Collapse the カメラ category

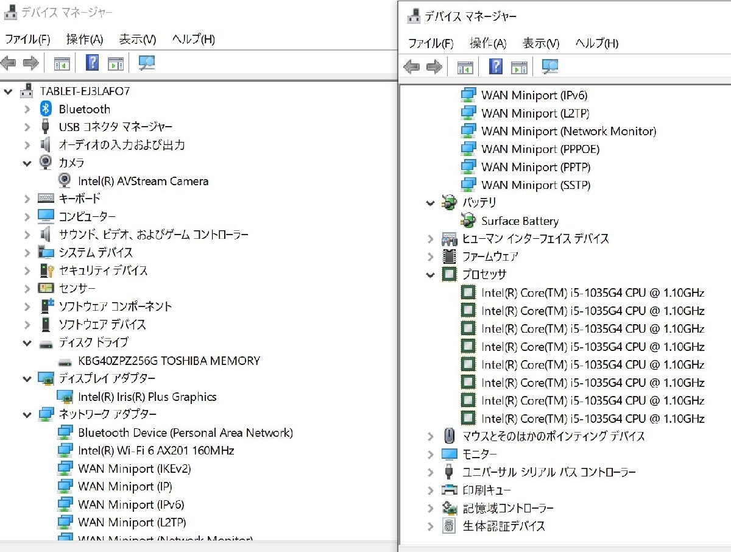(x=27, y=163)
